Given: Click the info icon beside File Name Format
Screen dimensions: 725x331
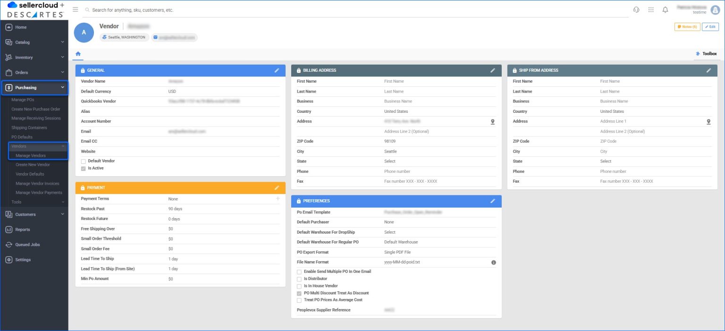Looking at the screenshot, I should click(x=494, y=262).
